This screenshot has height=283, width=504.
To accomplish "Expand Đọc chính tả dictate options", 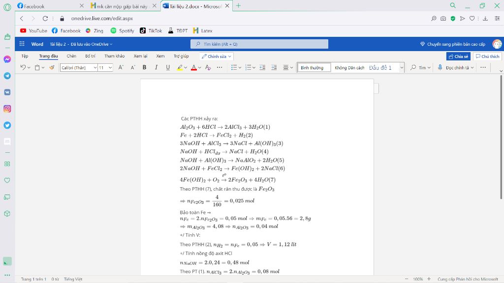I will pos(472,68).
